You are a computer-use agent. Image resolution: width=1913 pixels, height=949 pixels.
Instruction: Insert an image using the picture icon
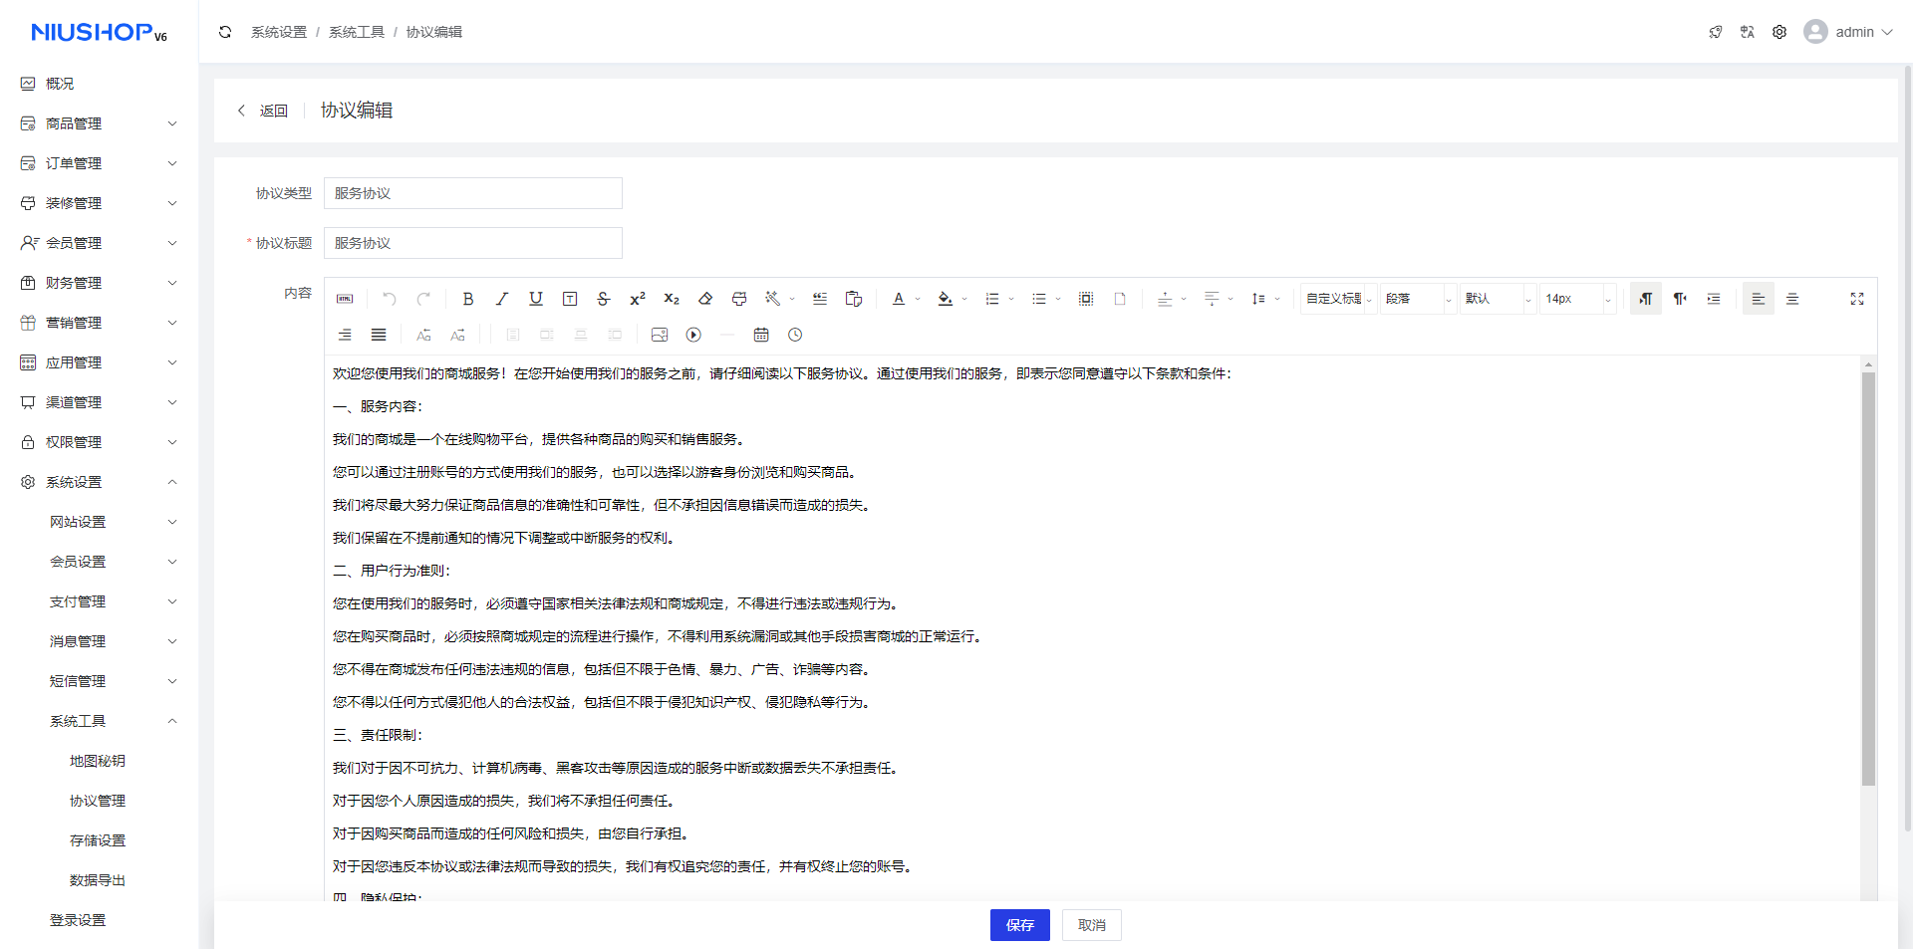[x=660, y=335]
